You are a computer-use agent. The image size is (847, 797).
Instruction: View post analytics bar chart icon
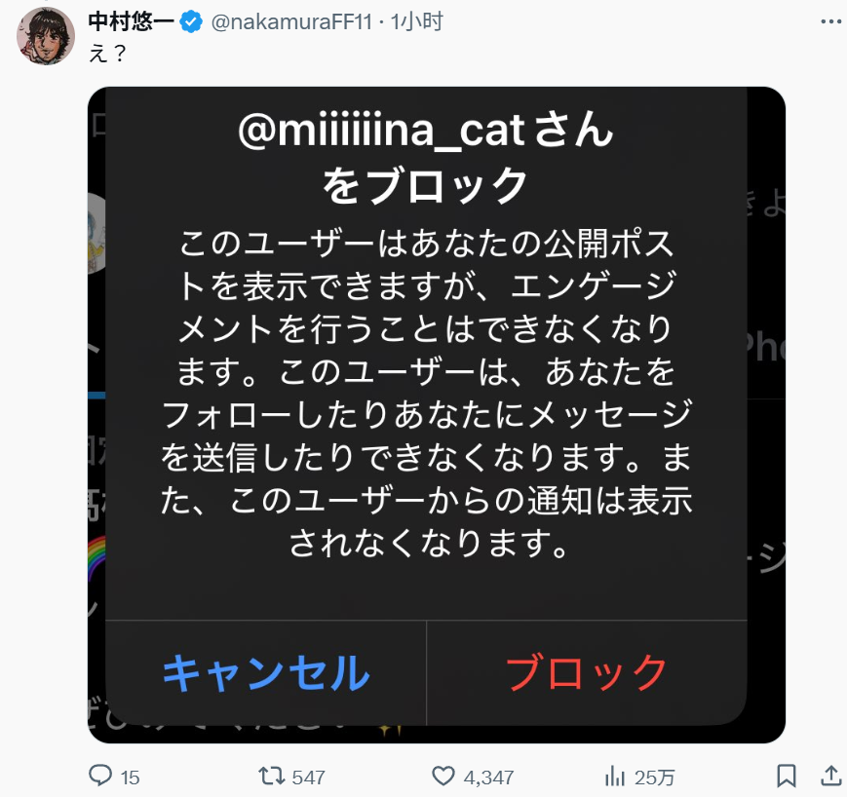[x=615, y=777]
